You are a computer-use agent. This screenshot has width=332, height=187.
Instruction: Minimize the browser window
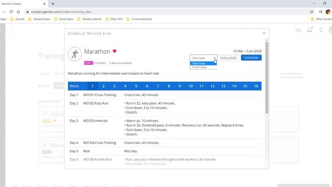314,4
